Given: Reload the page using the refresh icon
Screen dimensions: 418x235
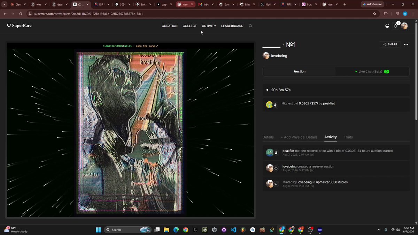Looking at the screenshot, I should (x=21, y=14).
